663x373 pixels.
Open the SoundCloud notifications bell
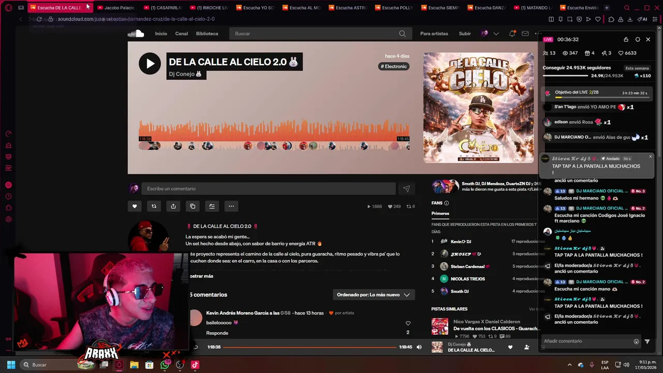coord(512,34)
